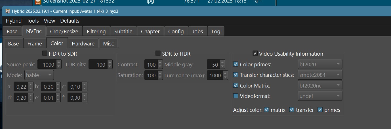391x129 pixels.
Task: Open the Color Matrix bt2020nc dropdown
Action: [x=319, y=86]
